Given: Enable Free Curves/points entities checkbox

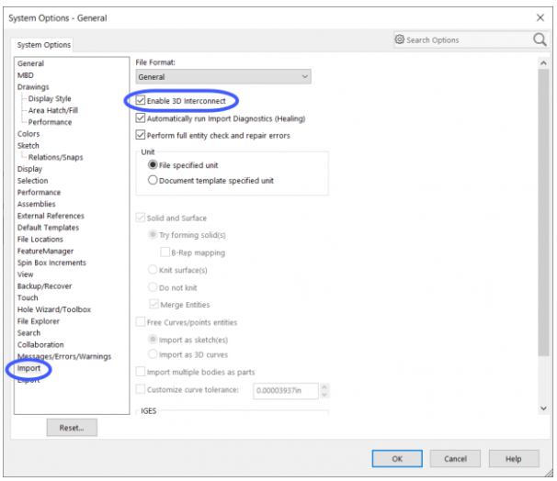Looking at the screenshot, I should pyautogui.click(x=141, y=321).
